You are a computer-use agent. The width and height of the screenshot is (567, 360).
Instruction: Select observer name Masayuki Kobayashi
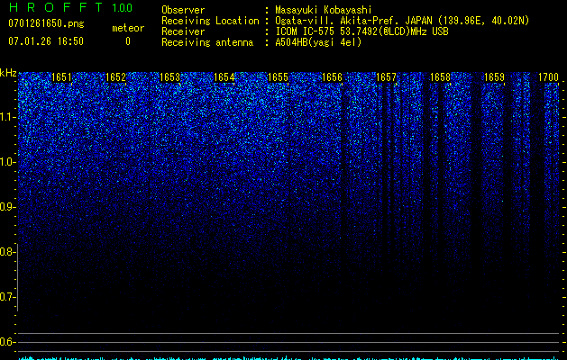(324, 10)
